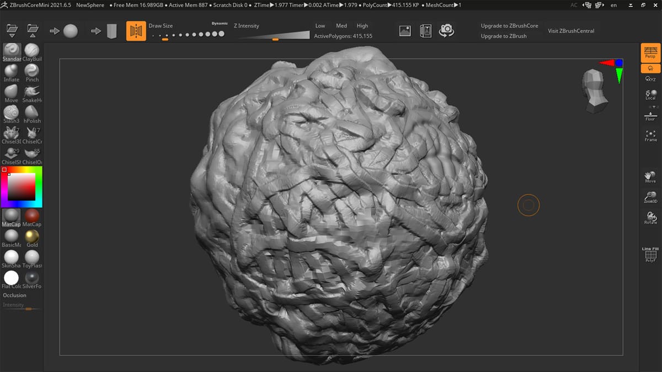The height and width of the screenshot is (372, 662).
Task: Set resolution to Low
Action: point(320,26)
